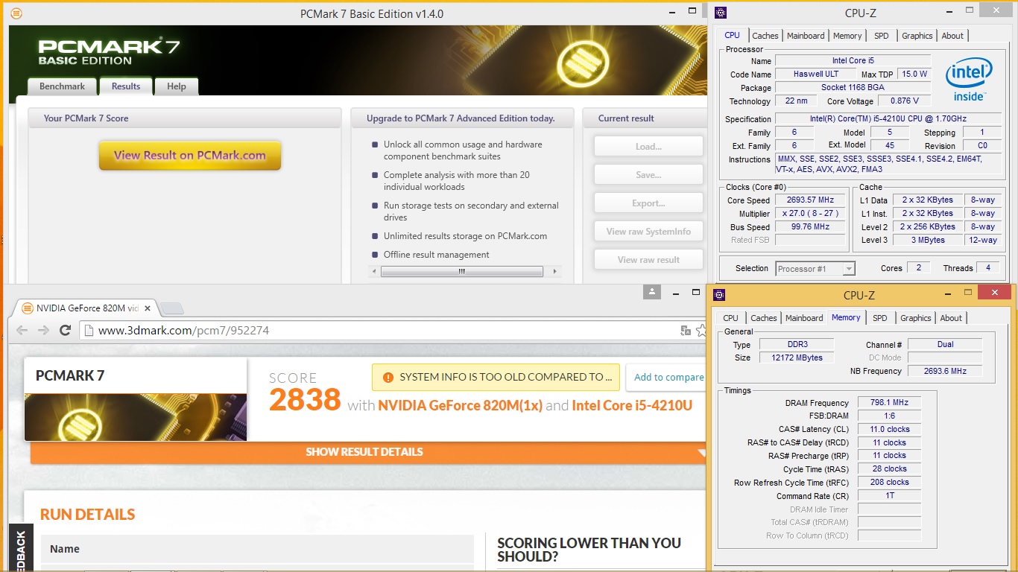This screenshot has height=572, width=1018.
Task: Click the memory Size value 12172 MBytes
Action: (x=796, y=358)
